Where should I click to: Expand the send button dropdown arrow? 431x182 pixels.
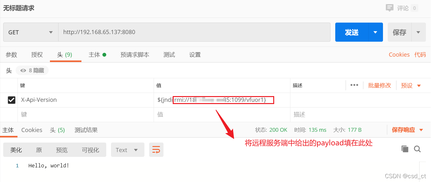coord(376,32)
